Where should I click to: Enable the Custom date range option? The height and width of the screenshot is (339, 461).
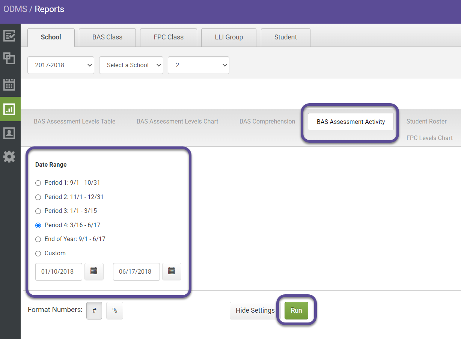pyautogui.click(x=38, y=253)
